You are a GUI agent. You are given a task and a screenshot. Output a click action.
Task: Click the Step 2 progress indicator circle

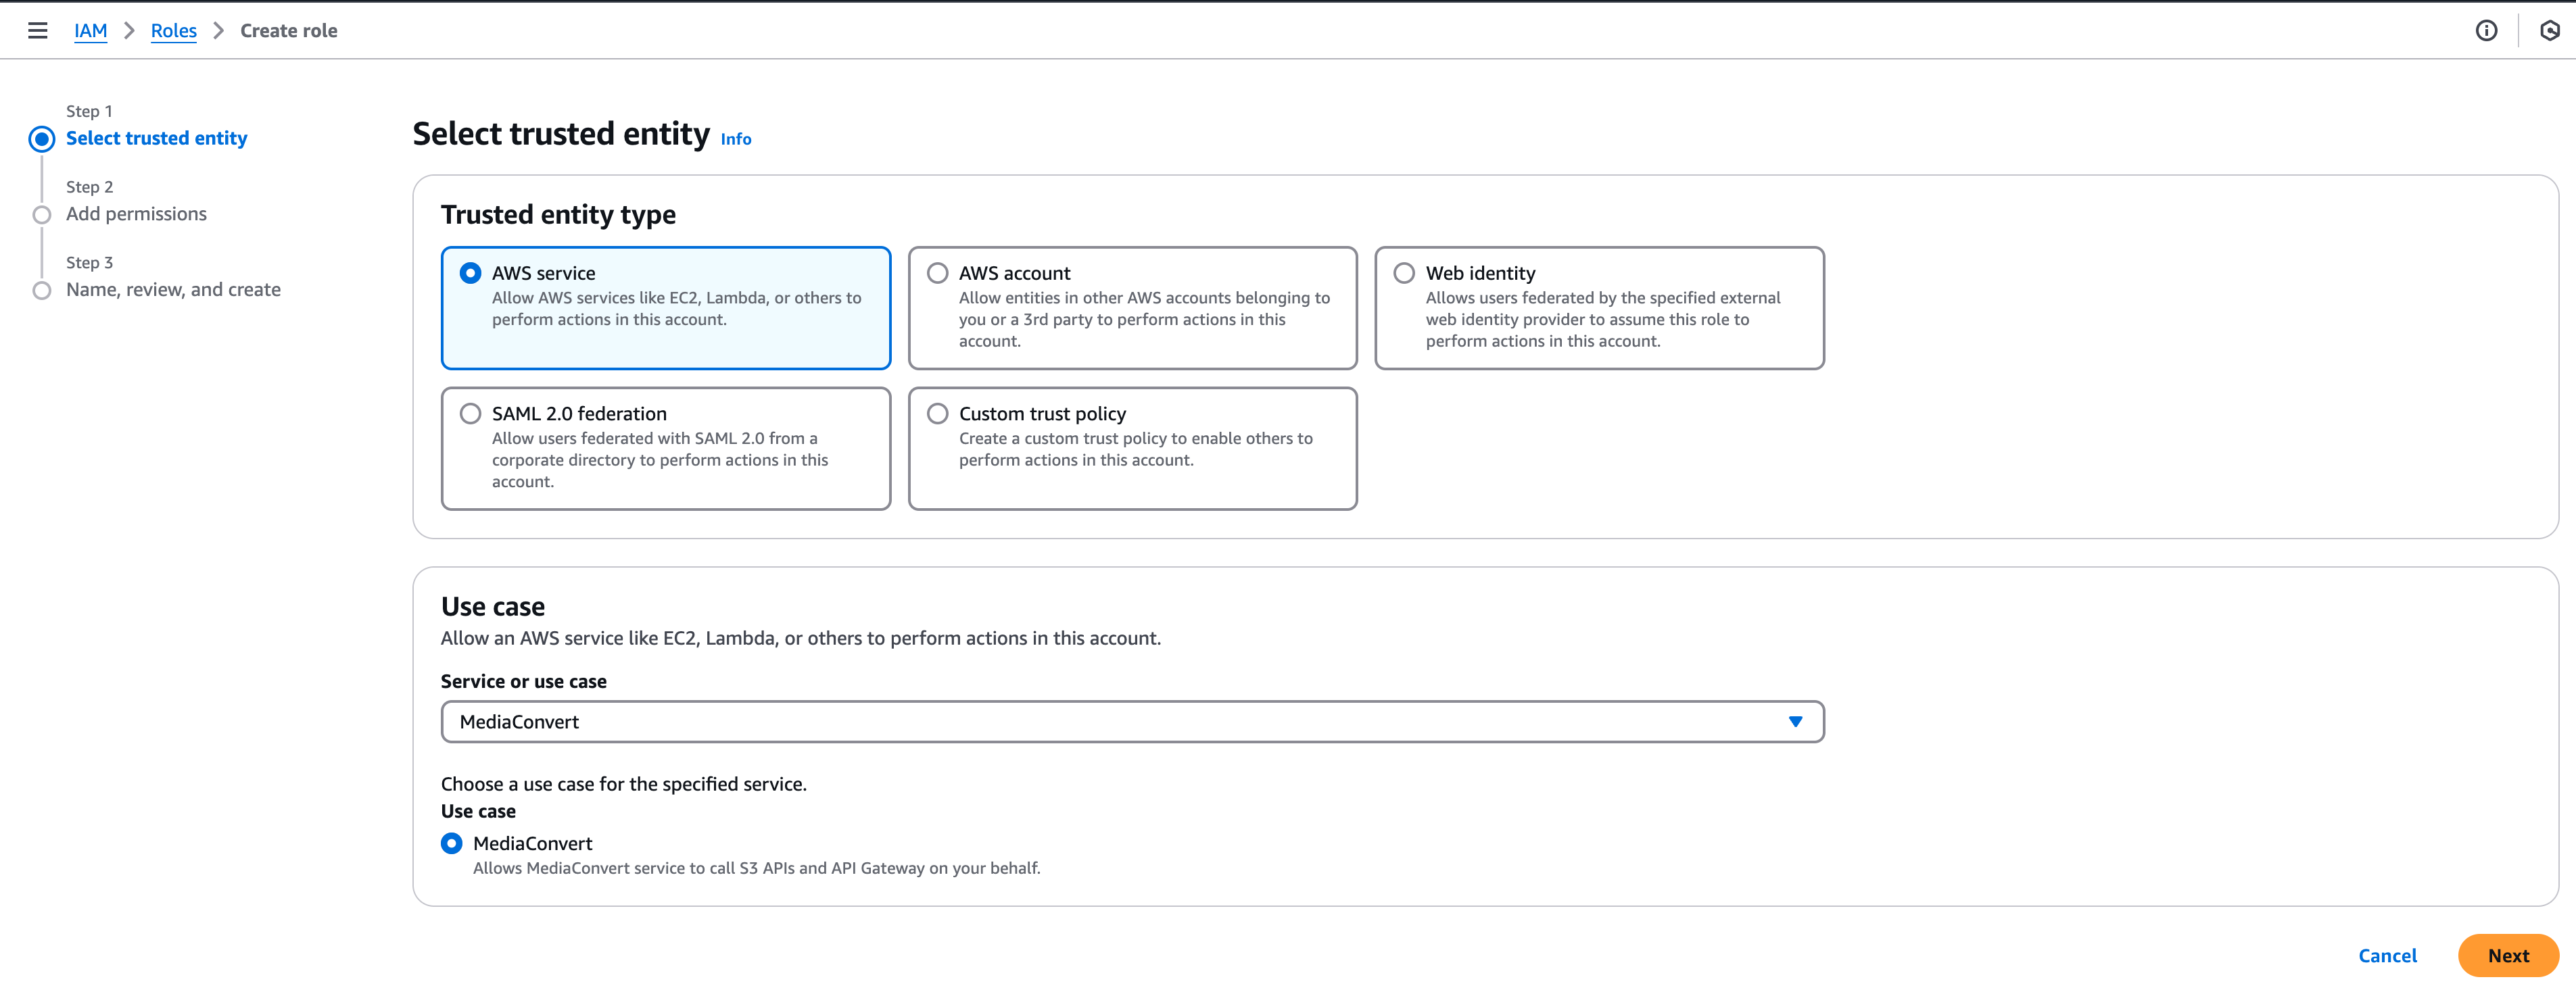[x=42, y=215]
